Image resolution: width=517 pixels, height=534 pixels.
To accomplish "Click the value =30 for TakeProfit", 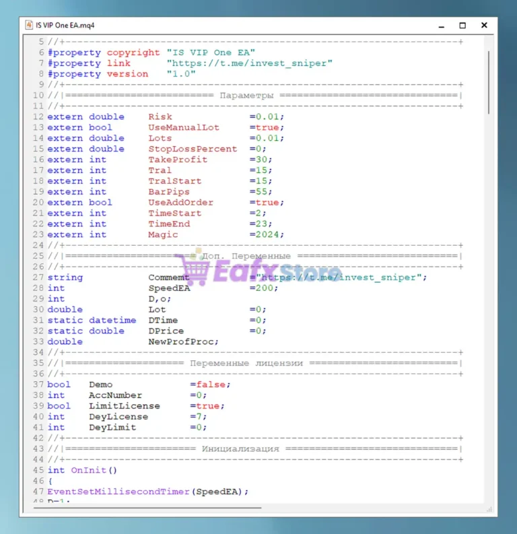I will point(258,160).
